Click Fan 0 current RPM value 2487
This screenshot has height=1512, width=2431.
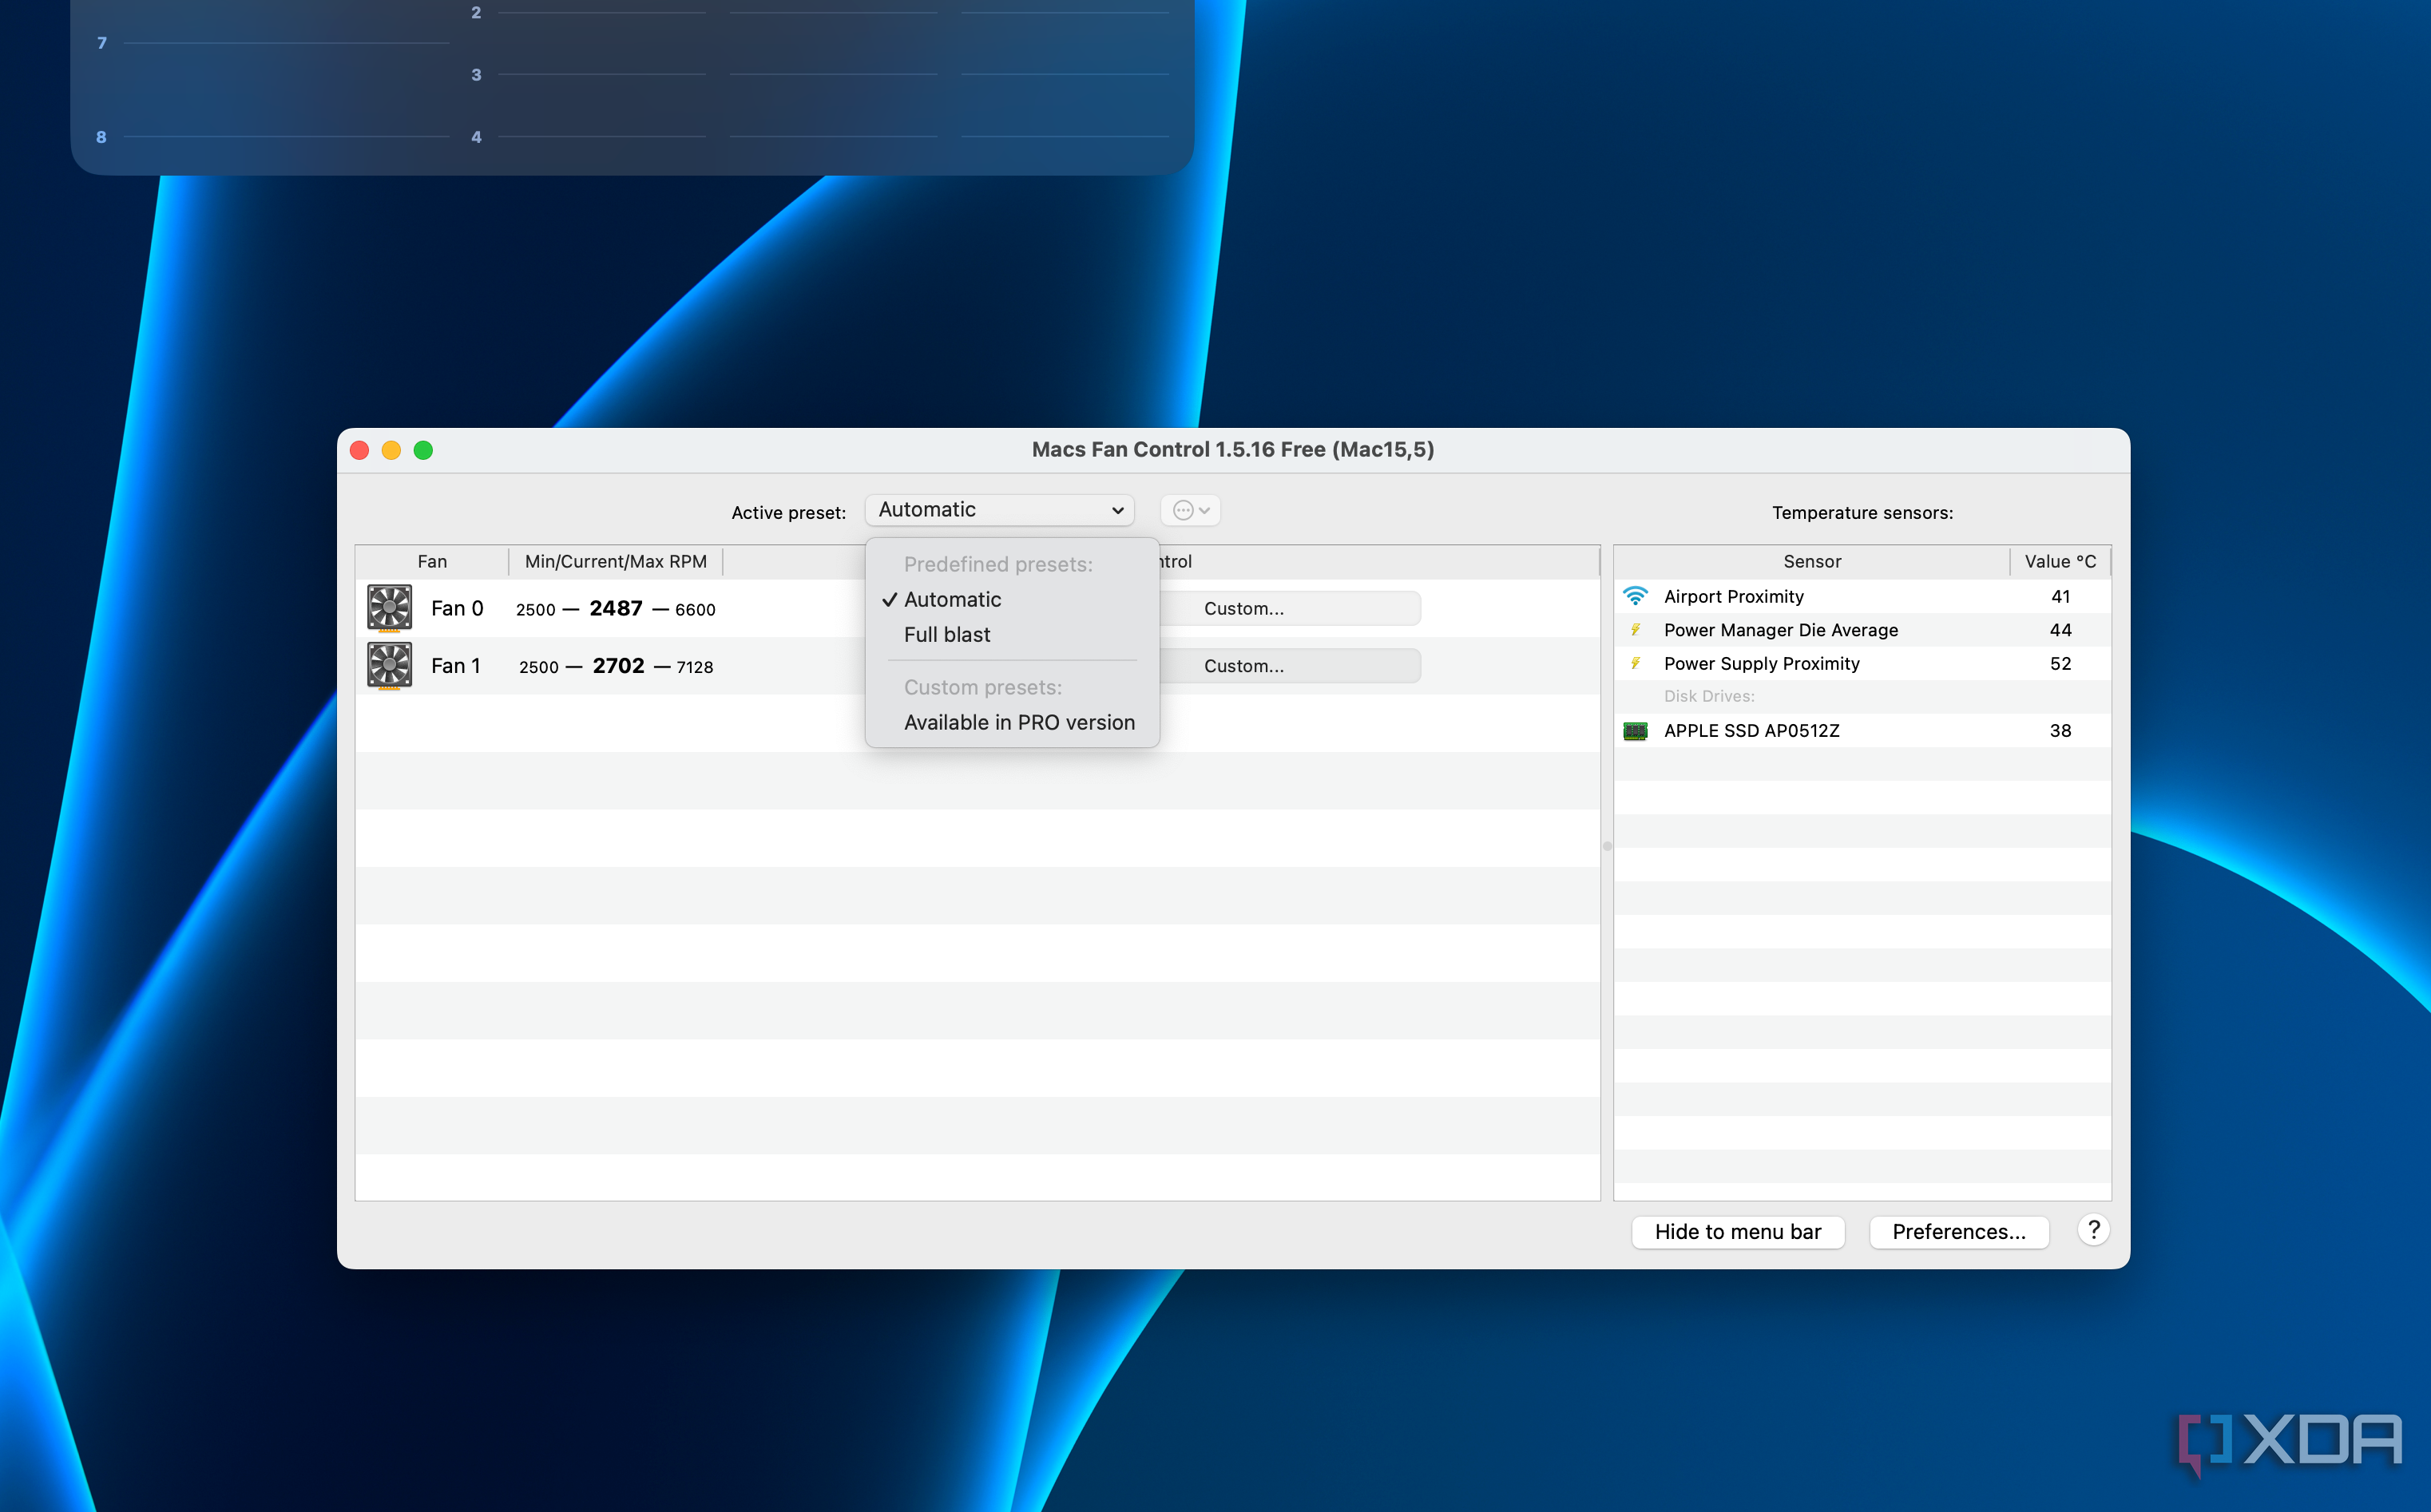coord(615,608)
